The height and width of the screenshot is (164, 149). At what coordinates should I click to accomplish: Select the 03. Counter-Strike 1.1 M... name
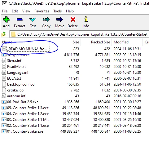tap(28, 120)
